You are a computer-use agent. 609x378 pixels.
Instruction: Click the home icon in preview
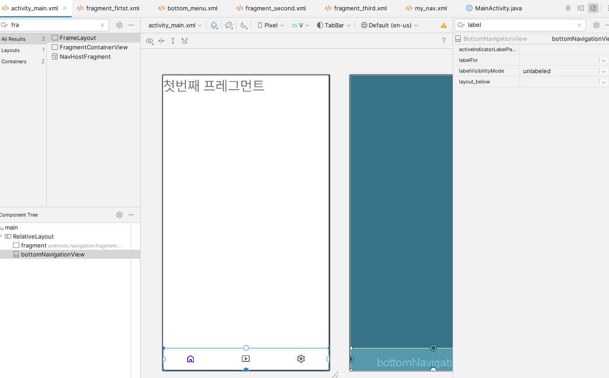(x=190, y=359)
